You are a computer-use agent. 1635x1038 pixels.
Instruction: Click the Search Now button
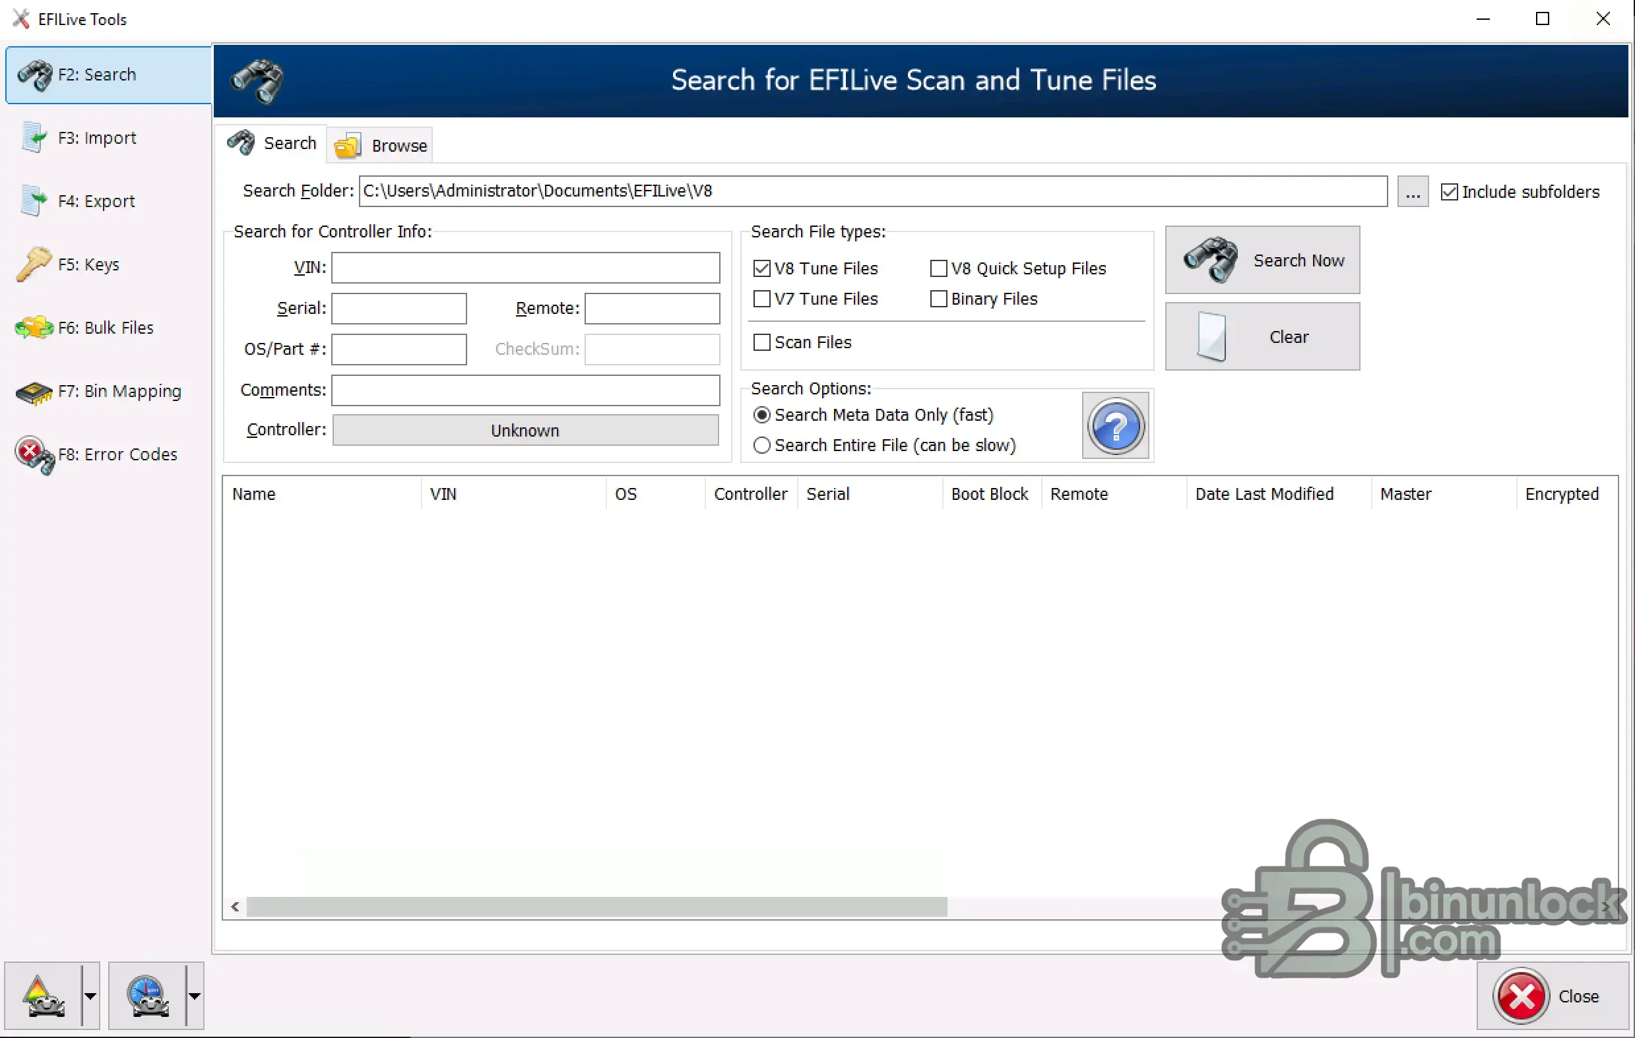(x=1262, y=260)
